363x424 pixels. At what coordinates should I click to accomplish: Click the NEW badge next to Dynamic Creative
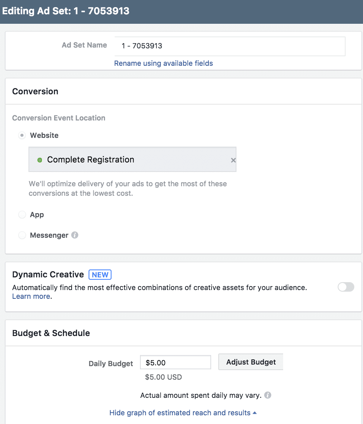pyautogui.click(x=100, y=275)
